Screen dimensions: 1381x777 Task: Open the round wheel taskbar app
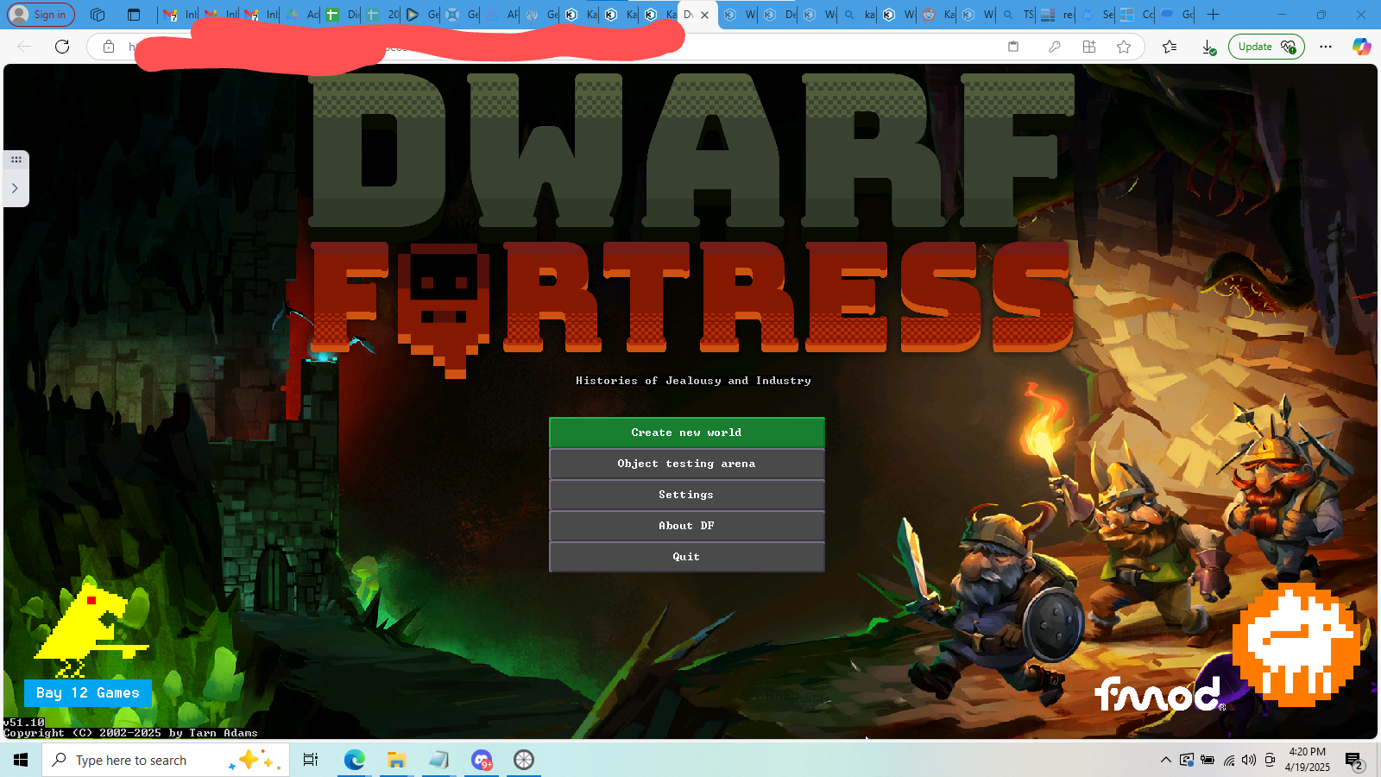tap(524, 760)
